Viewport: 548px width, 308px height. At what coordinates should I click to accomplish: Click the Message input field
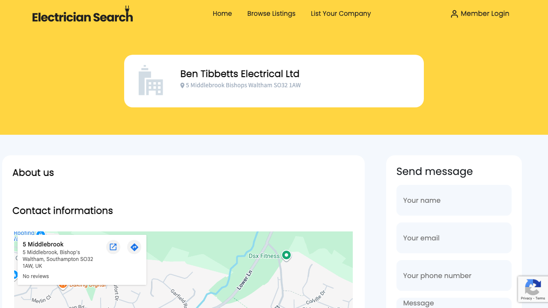[x=454, y=303]
